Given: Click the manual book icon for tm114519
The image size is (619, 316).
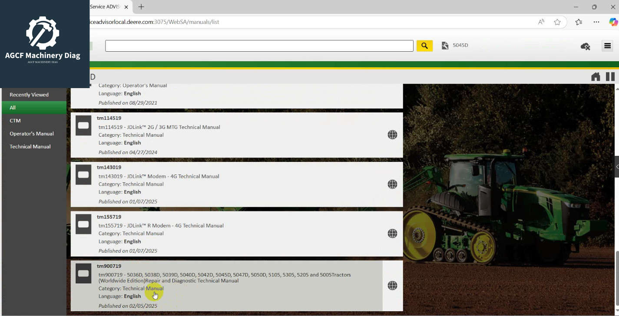Looking at the screenshot, I should 83,125.
